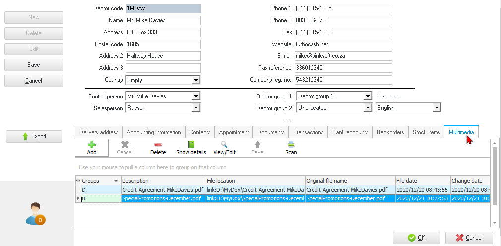Click the E-mail input field
Image resolution: width=501 pixels, height=246 pixels.
click(343, 56)
